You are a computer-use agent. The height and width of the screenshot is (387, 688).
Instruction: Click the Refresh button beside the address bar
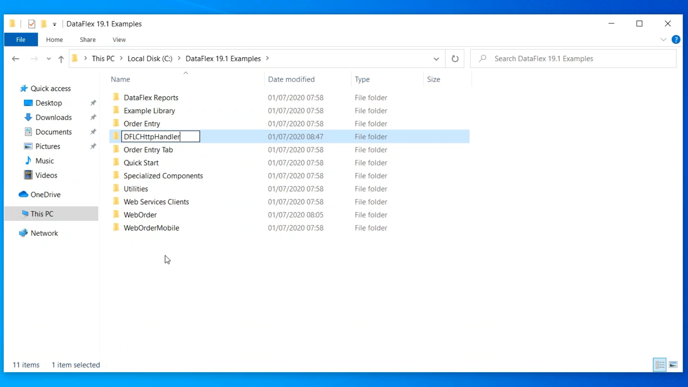[455, 59]
